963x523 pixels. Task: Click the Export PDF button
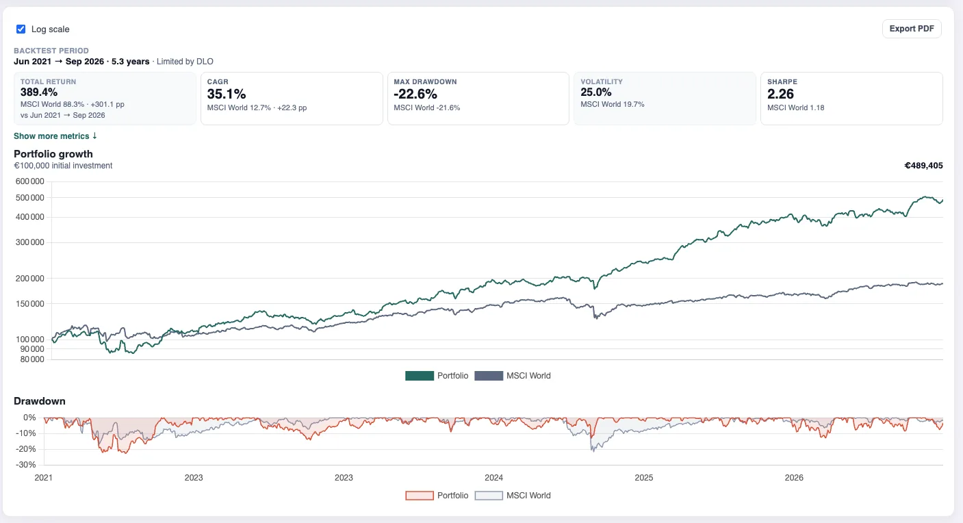912,29
